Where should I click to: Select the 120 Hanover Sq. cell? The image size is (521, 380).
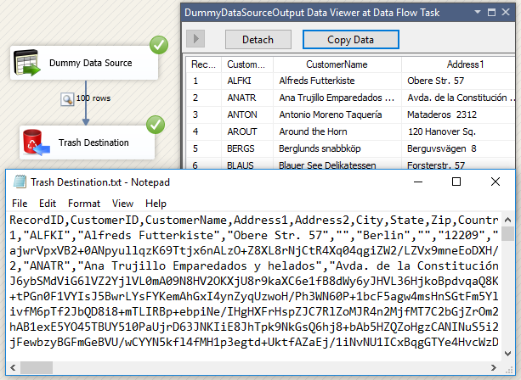459,131
